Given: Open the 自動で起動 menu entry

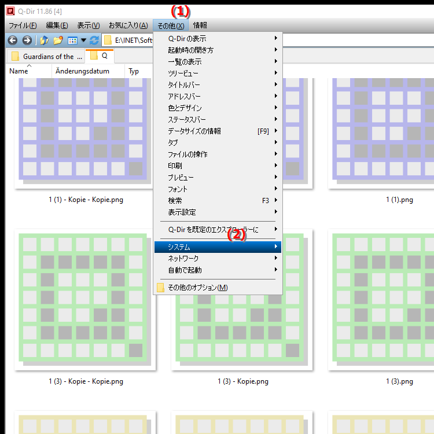Looking at the screenshot, I should tap(218, 270).
